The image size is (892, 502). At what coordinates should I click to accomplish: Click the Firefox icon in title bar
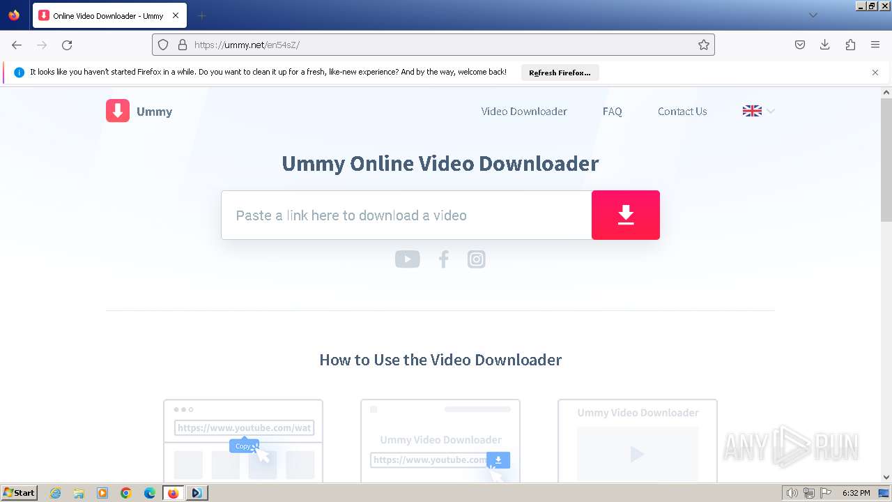pos(14,15)
